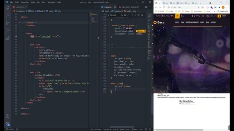The width and height of the screenshot is (234, 131).
Task: Switch to the index.html editor tab
Action: (x=20, y=7)
